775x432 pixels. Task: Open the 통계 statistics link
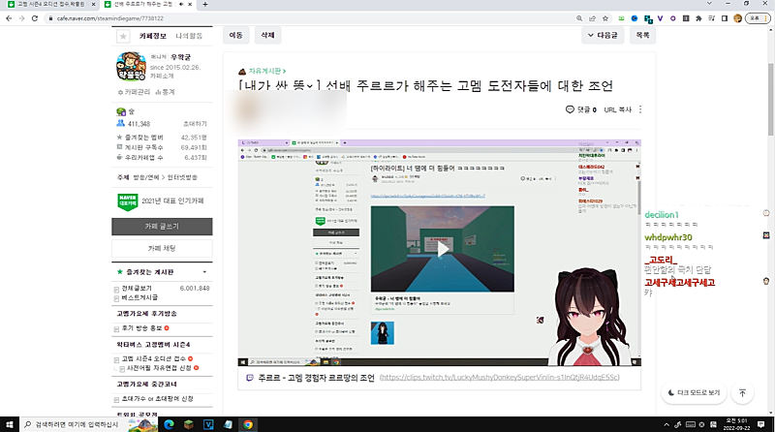[165, 92]
